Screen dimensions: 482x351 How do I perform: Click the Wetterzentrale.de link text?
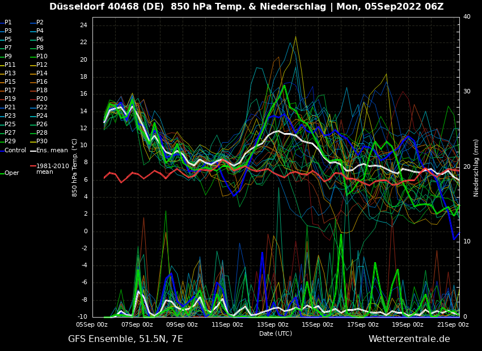point(409,339)
